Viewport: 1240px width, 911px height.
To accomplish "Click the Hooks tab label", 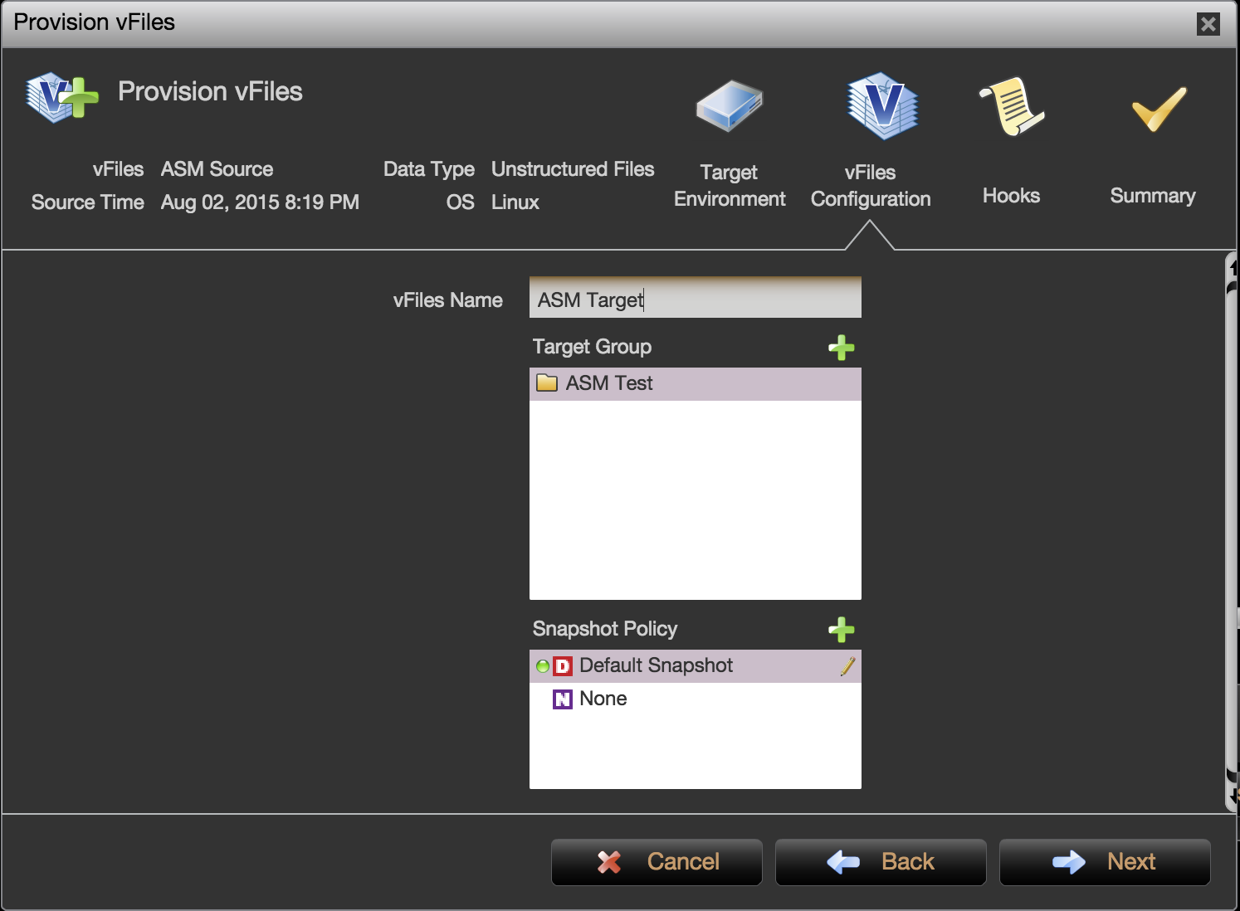I will pos(1011,196).
